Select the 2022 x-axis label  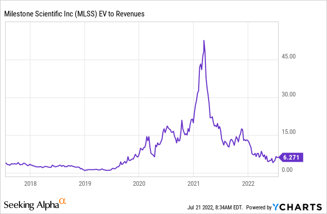(248, 184)
